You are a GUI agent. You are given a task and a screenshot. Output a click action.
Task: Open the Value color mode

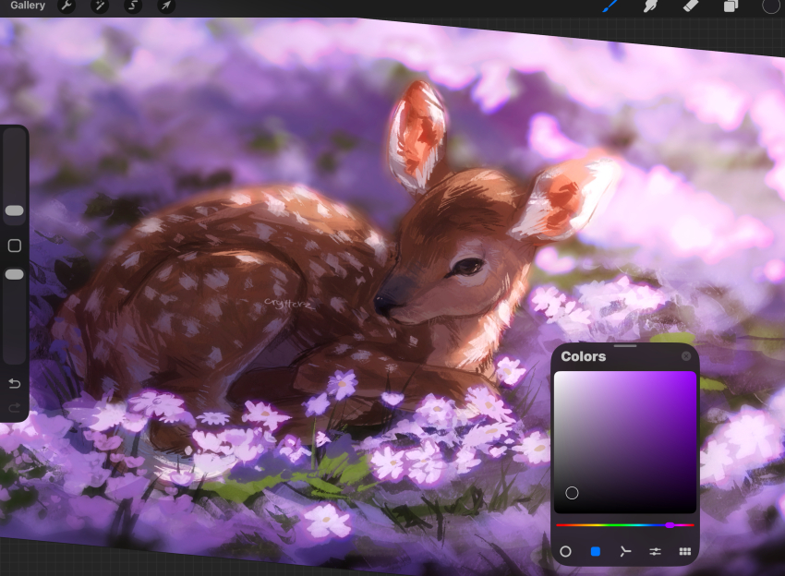656,551
